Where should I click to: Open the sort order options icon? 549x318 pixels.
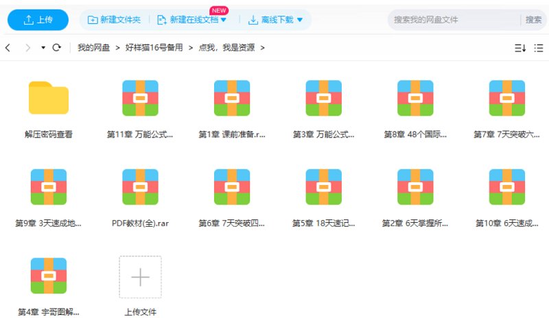point(520,48)
